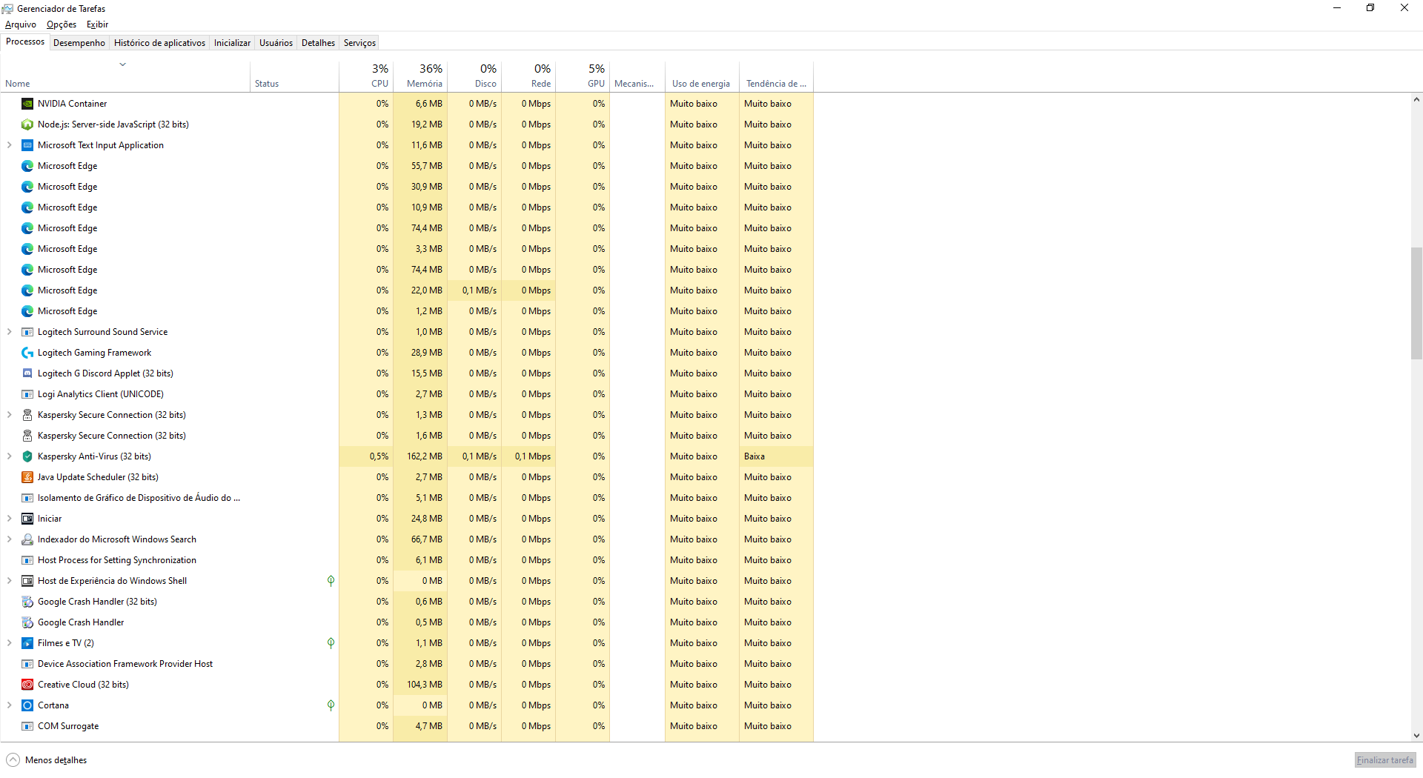
Task: Click the Microsoft Text Input Application icon
Action: pos(27,145)
